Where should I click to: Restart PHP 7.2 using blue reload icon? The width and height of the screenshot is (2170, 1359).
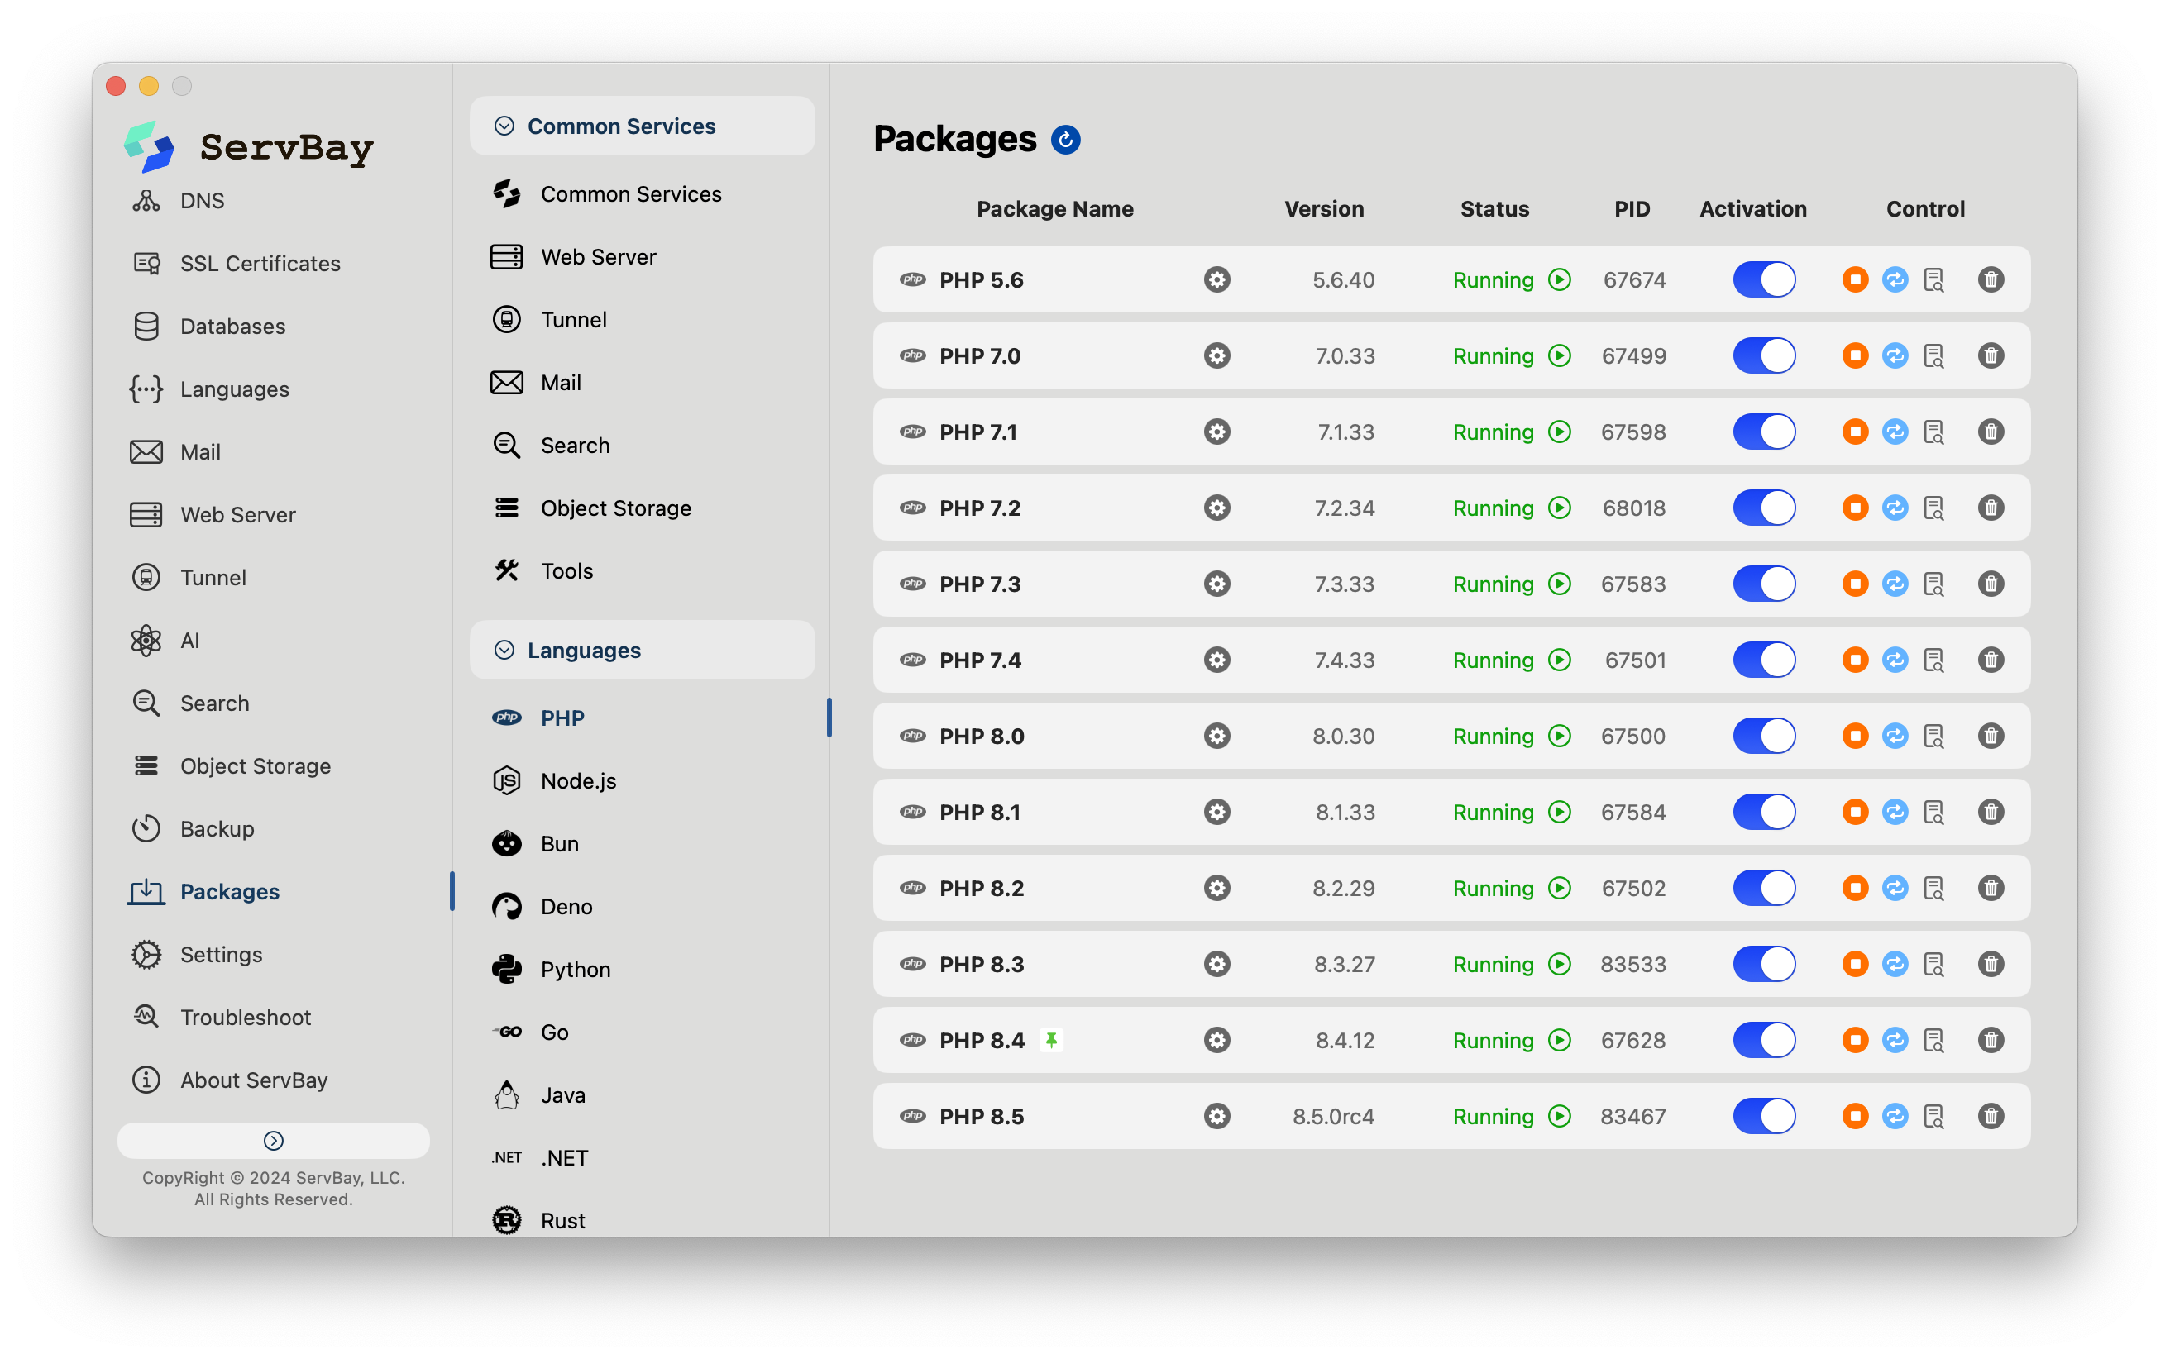tap(1895, 508)
